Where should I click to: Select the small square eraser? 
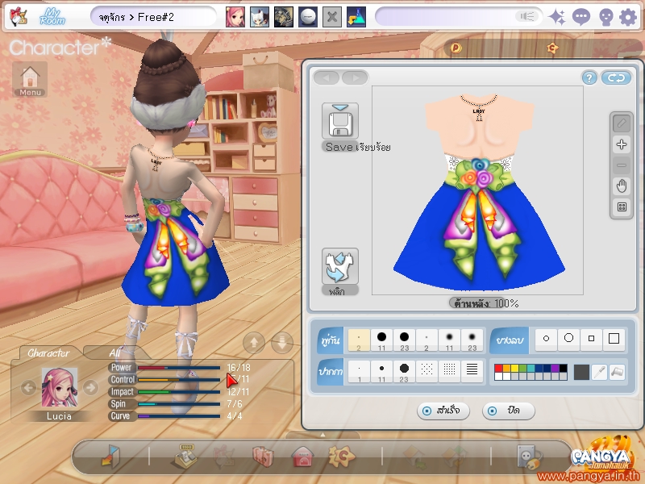591,339
